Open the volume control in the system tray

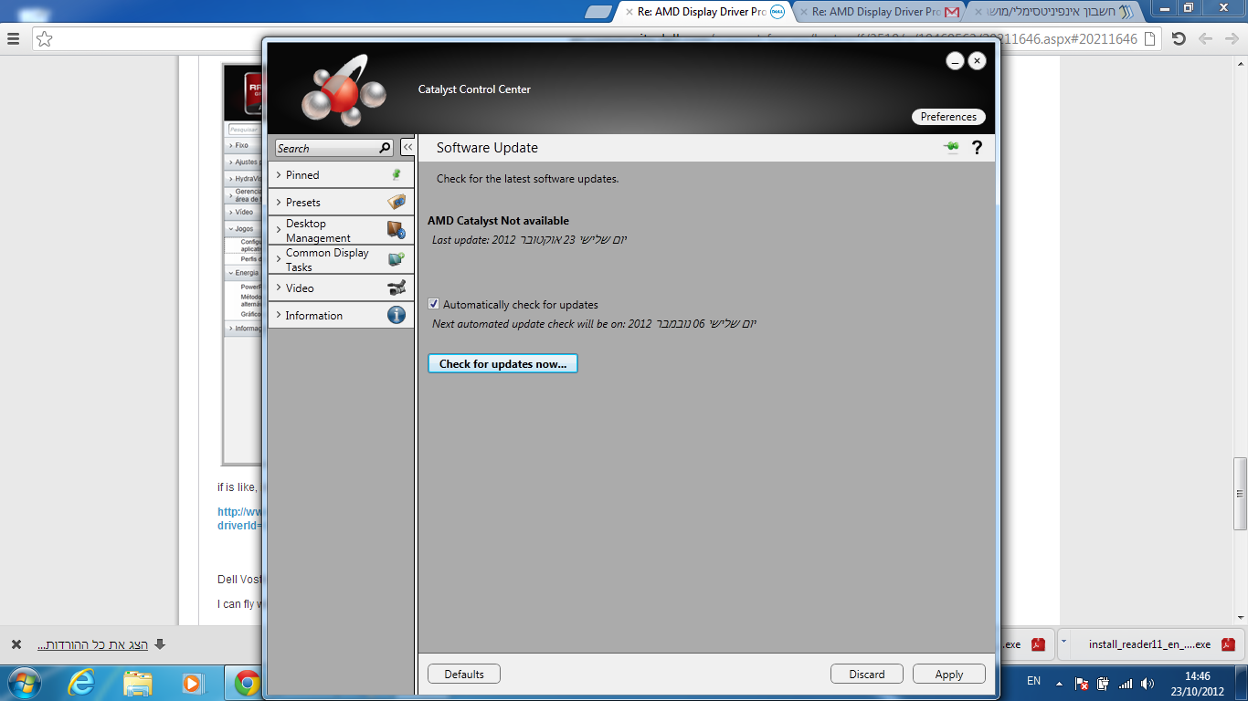(x=1148, y=683)
